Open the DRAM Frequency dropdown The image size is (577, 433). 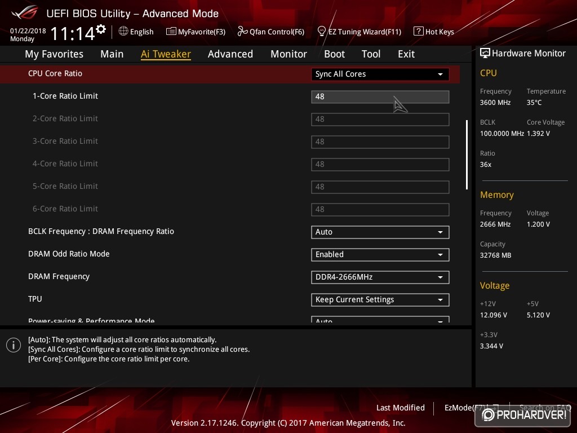(380, 277)
